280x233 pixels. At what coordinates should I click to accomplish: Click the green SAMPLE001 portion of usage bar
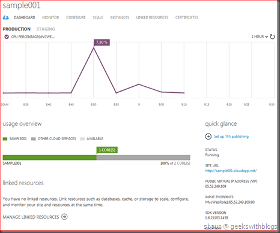[50, 158]
